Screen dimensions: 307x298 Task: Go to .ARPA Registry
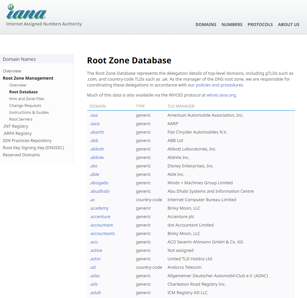point(17,134)
